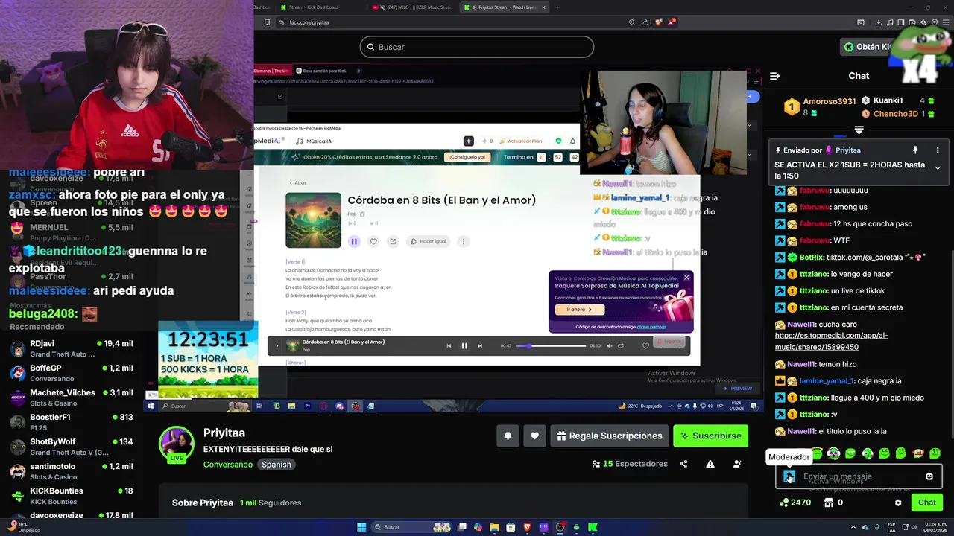
Task: Click Priyitaa's LIVE profile avatar
Action: click(x=177, y=444)
